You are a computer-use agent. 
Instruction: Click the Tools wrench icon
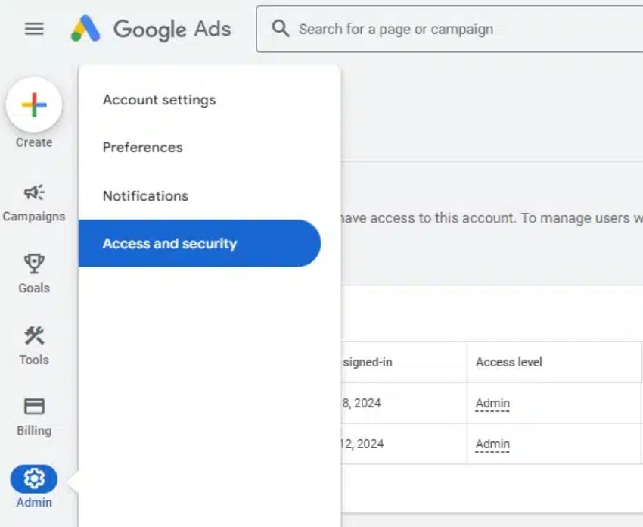tap(33, 335)
